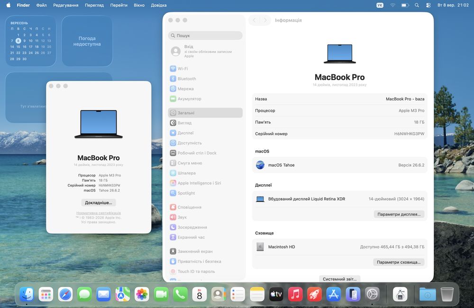This screenshot has height=308, width=474.
Task: Open Spotlight settings in sidebar
Action: pyautogui.click(x=205, y=193)
